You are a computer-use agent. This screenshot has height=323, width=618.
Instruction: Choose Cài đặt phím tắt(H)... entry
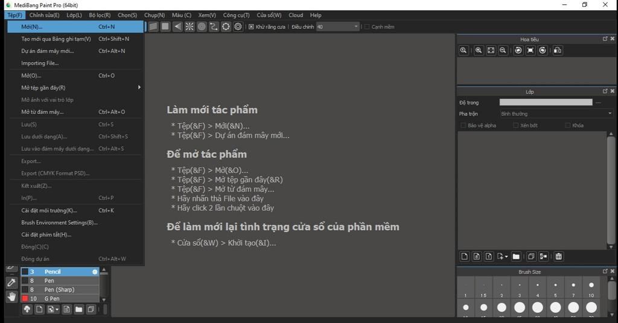(x=75, y=235)
